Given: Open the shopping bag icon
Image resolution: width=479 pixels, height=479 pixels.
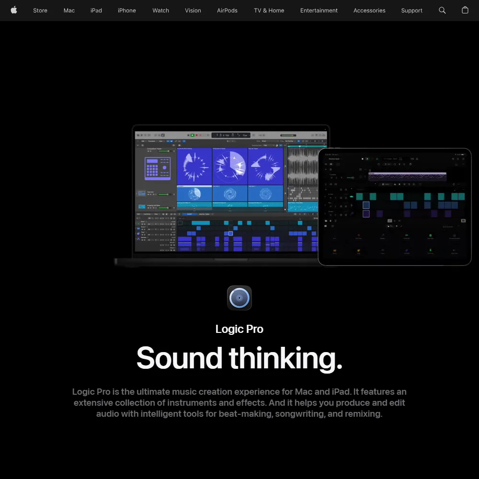Looking at the screenshot, I should pyautogui.click(x=465, y=10).
